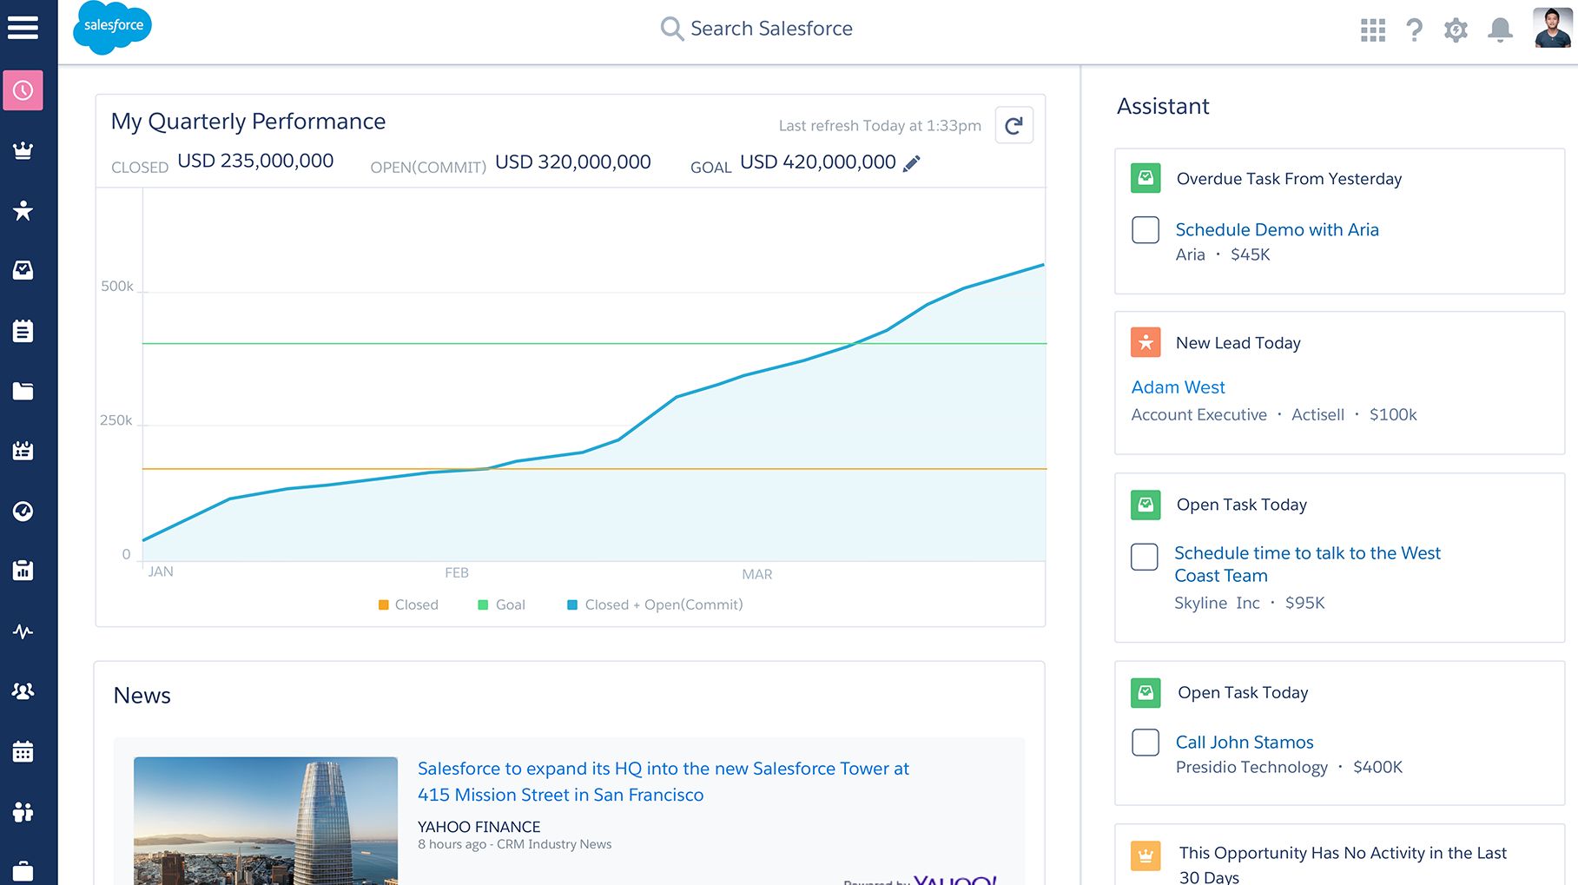The width and height of the screenshot is (1578, 885).
Task: Check off Schedule Demo with Aria task
Action: pyautogui.click(x=1146, y=230)
